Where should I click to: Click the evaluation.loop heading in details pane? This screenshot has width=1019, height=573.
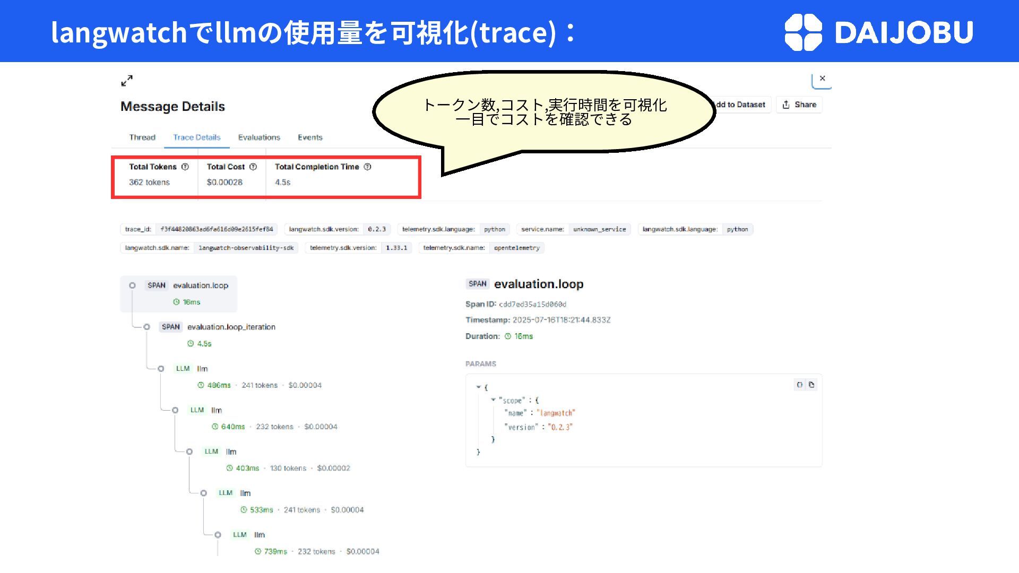click(x=539, y=284)
